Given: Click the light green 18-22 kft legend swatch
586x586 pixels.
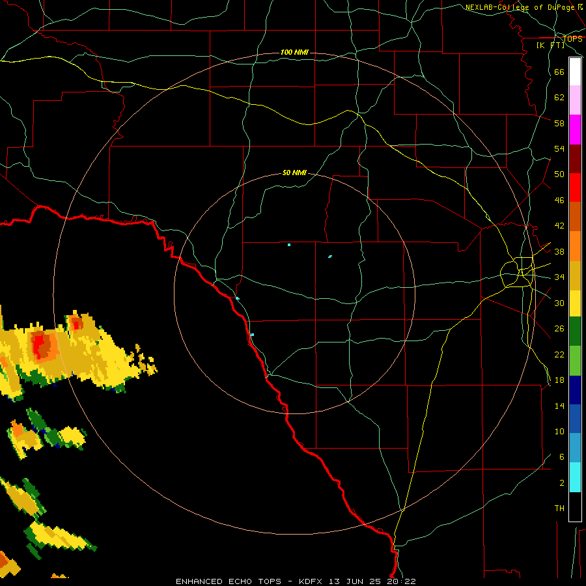Looking at the screenshot, I should [x=575, y=361].
